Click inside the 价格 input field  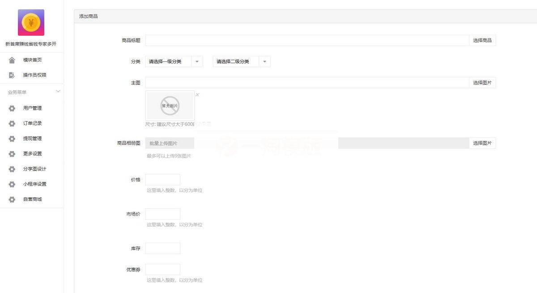[162, 179]
